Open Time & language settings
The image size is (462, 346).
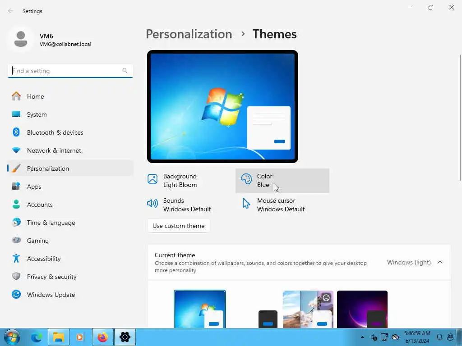coord(70,223)
